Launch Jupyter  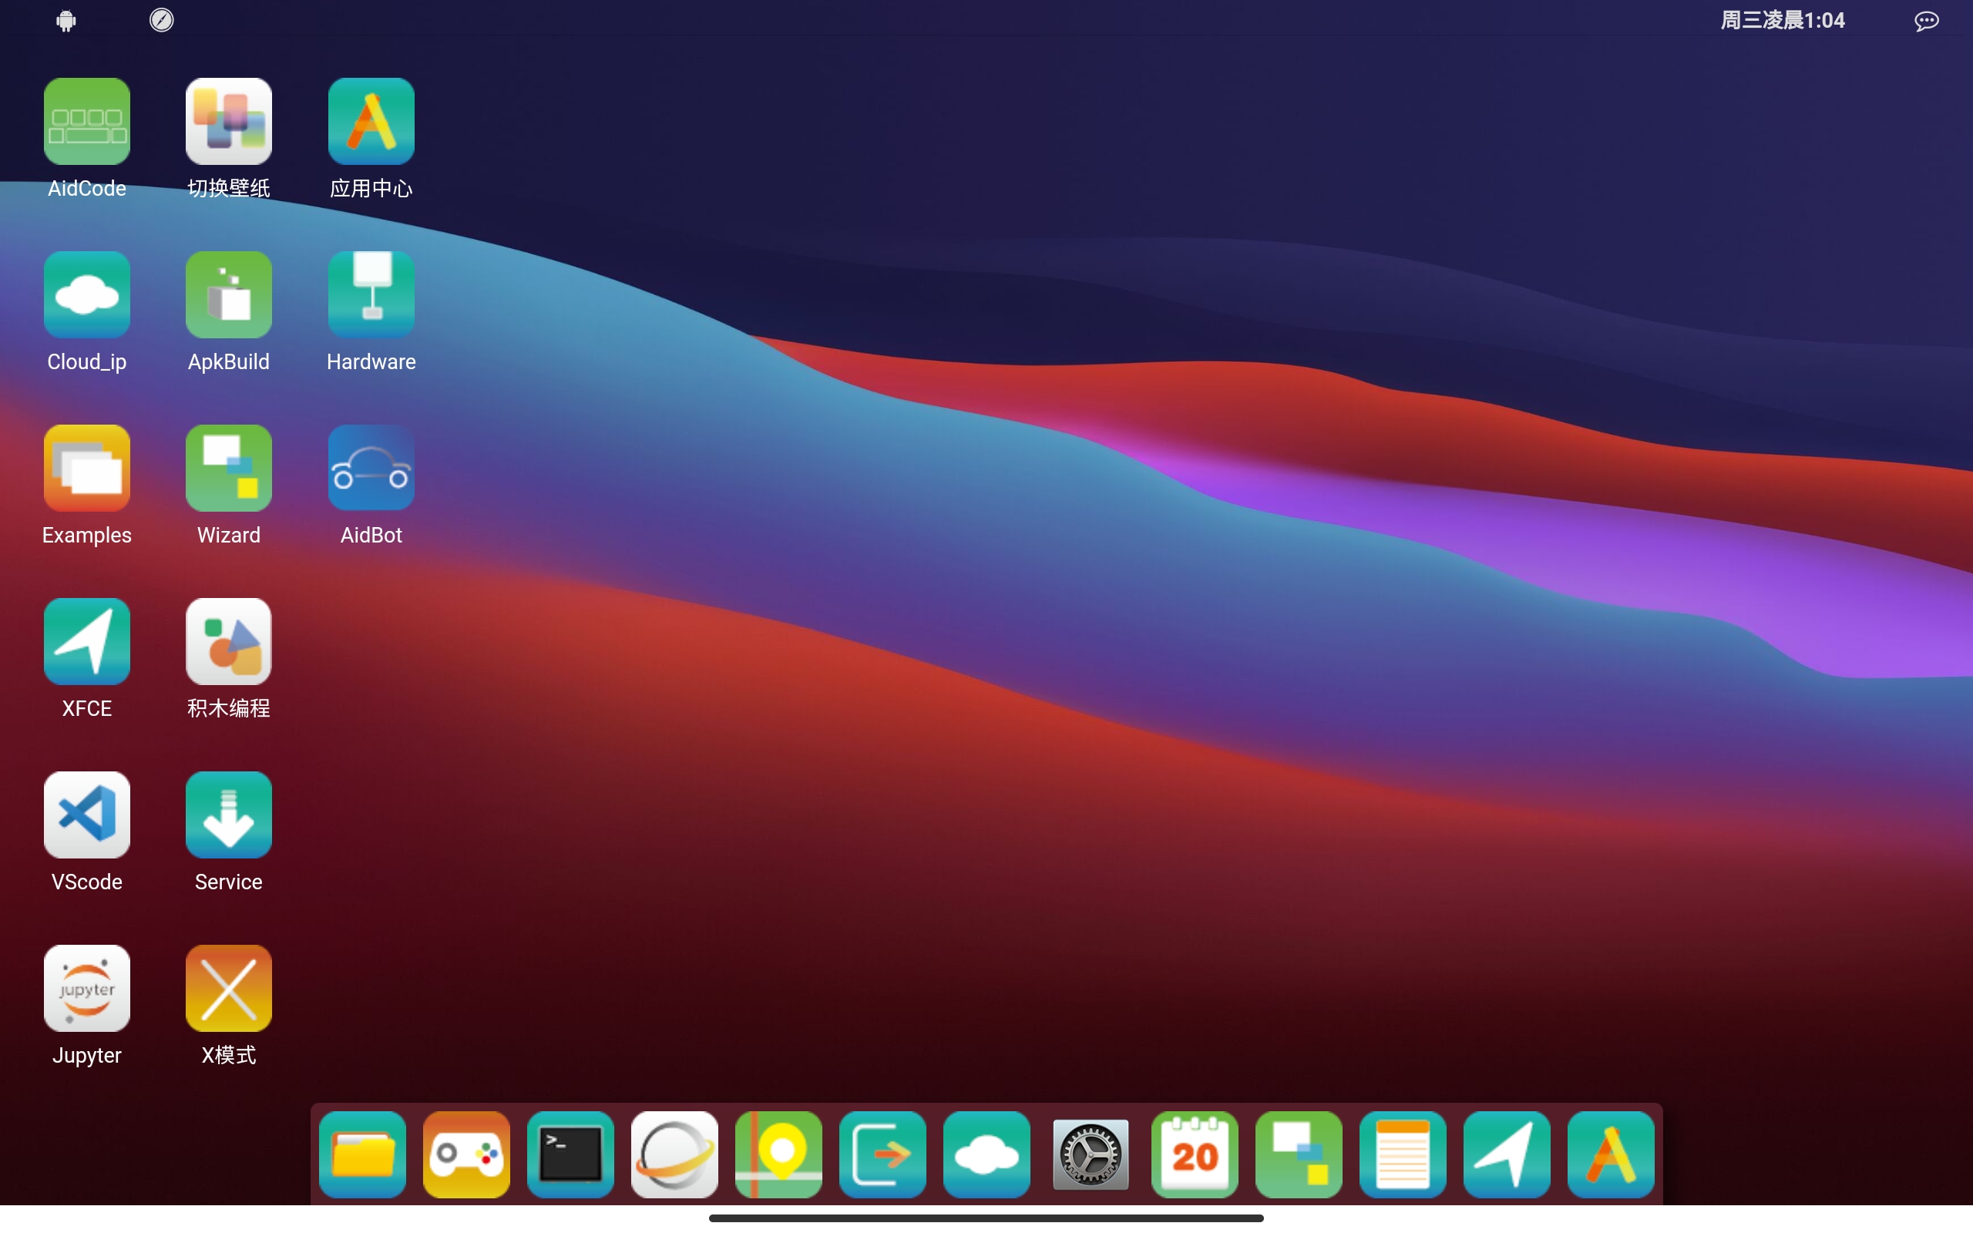point(86,989)
